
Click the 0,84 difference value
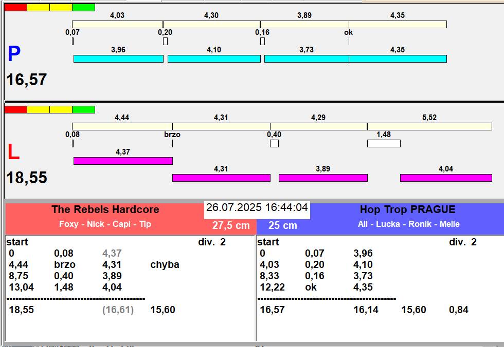pos(459,310)
